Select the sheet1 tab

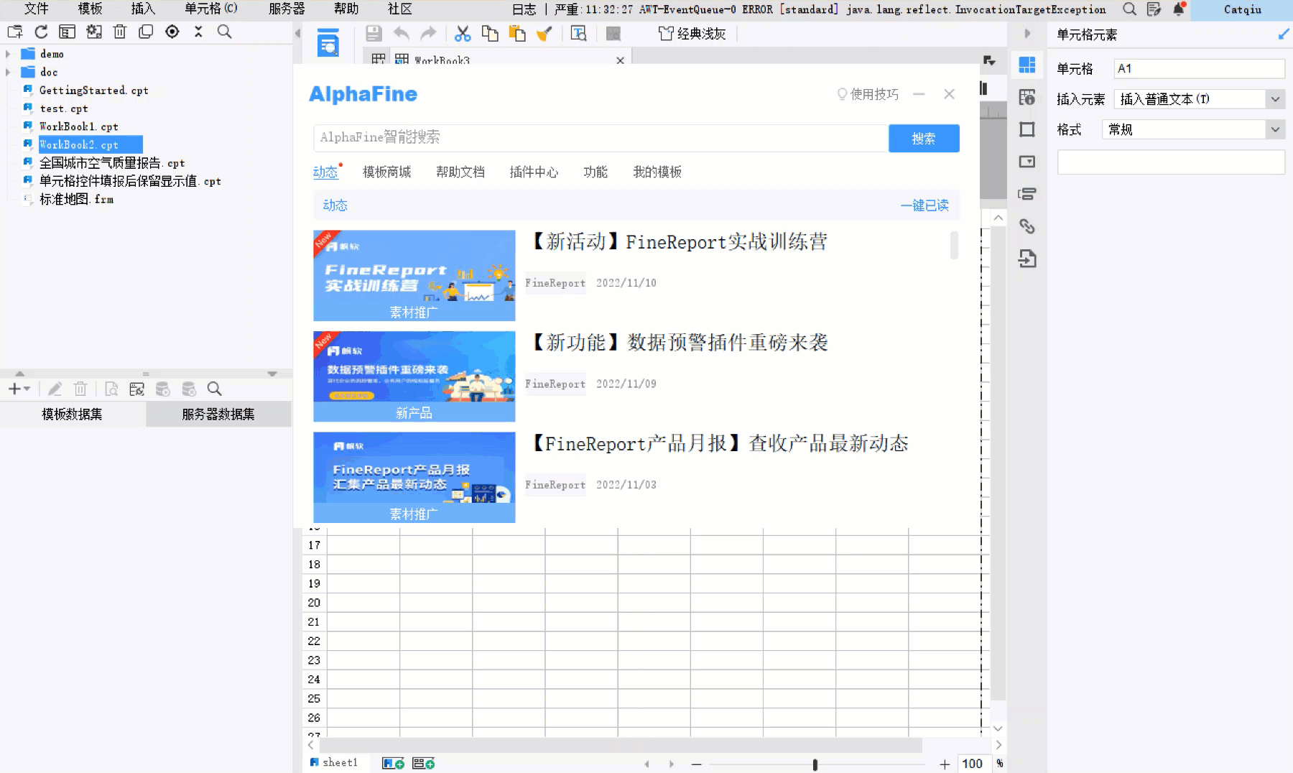[334, 762]
